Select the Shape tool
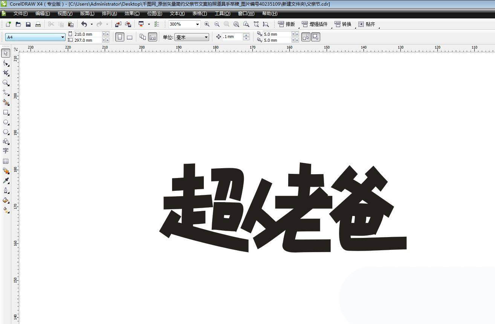495x324 pixels. [5, 63]
